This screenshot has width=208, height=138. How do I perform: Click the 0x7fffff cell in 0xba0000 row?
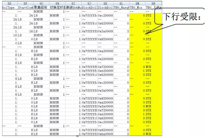click(x=89, y=134)
